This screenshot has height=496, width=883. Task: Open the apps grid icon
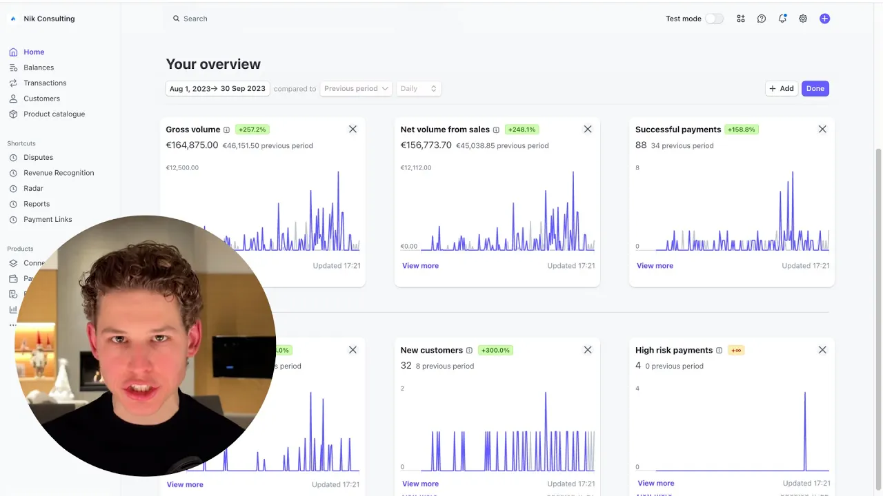pyautogui.click(x=741, y=19)
